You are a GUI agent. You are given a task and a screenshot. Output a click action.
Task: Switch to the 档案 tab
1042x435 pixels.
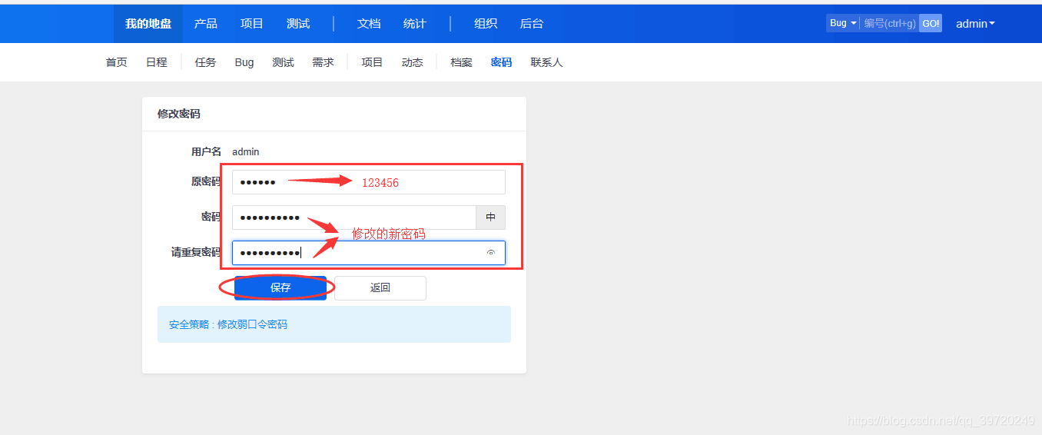coord(462,62)
